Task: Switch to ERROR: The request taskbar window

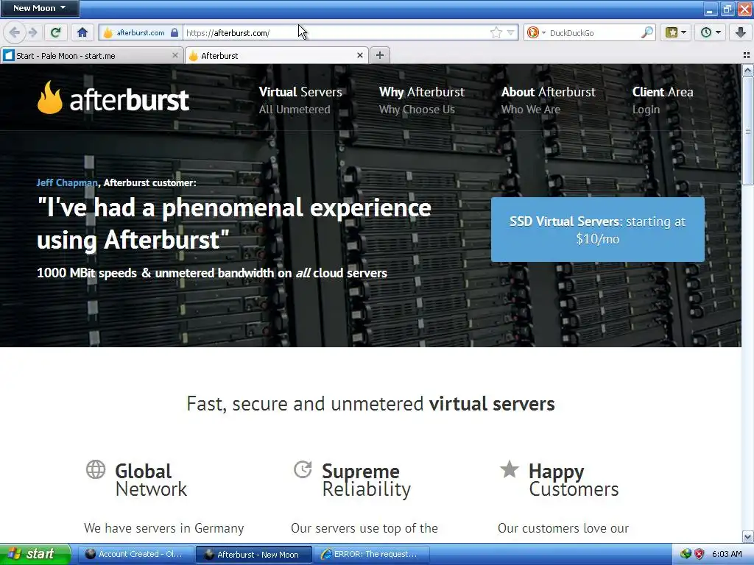Action: coord(372,554)
